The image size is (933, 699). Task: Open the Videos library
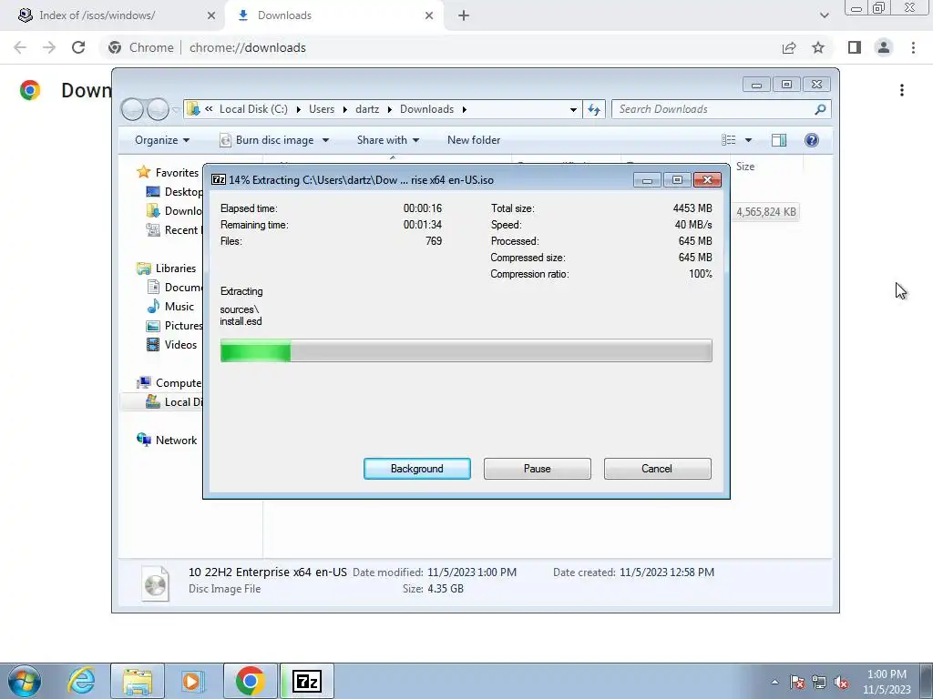point(171,345)
